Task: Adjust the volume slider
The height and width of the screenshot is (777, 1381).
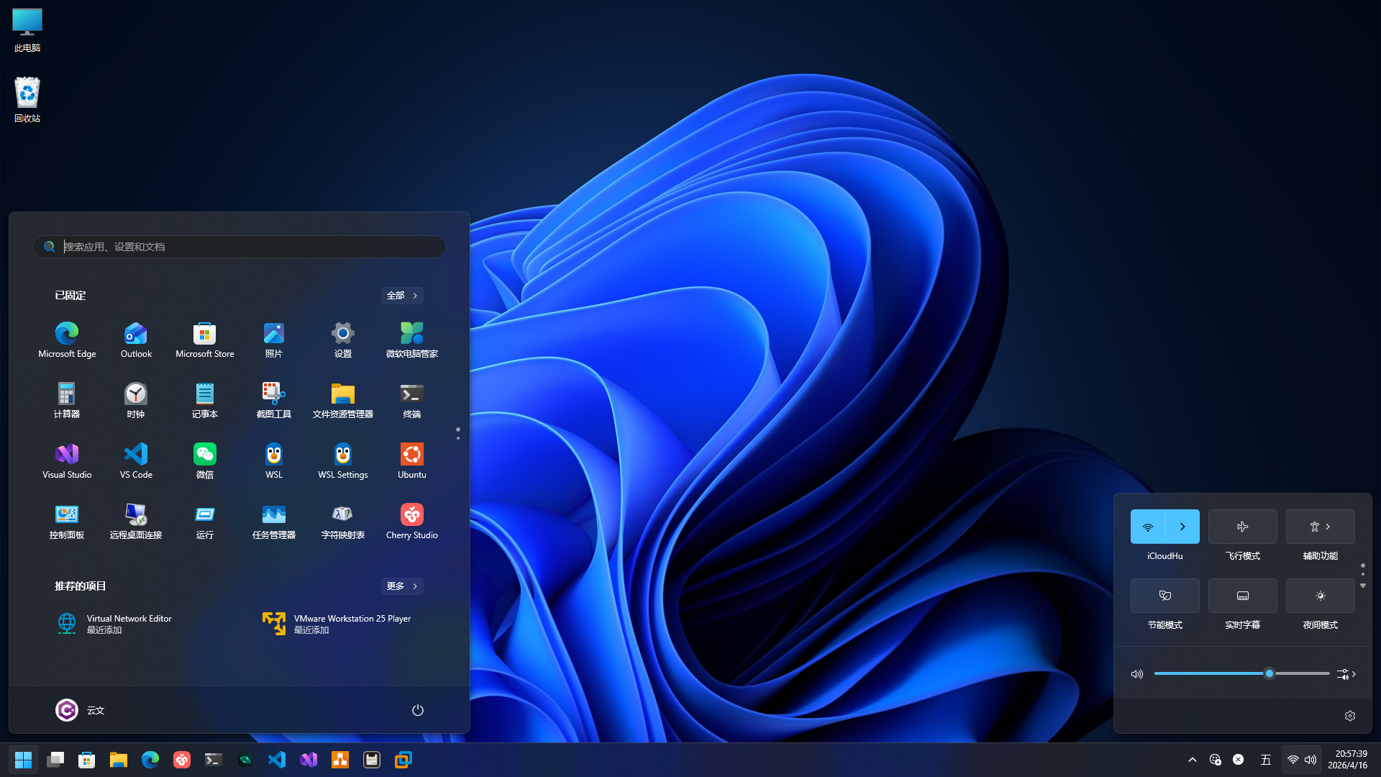Action: [1269, 673]
